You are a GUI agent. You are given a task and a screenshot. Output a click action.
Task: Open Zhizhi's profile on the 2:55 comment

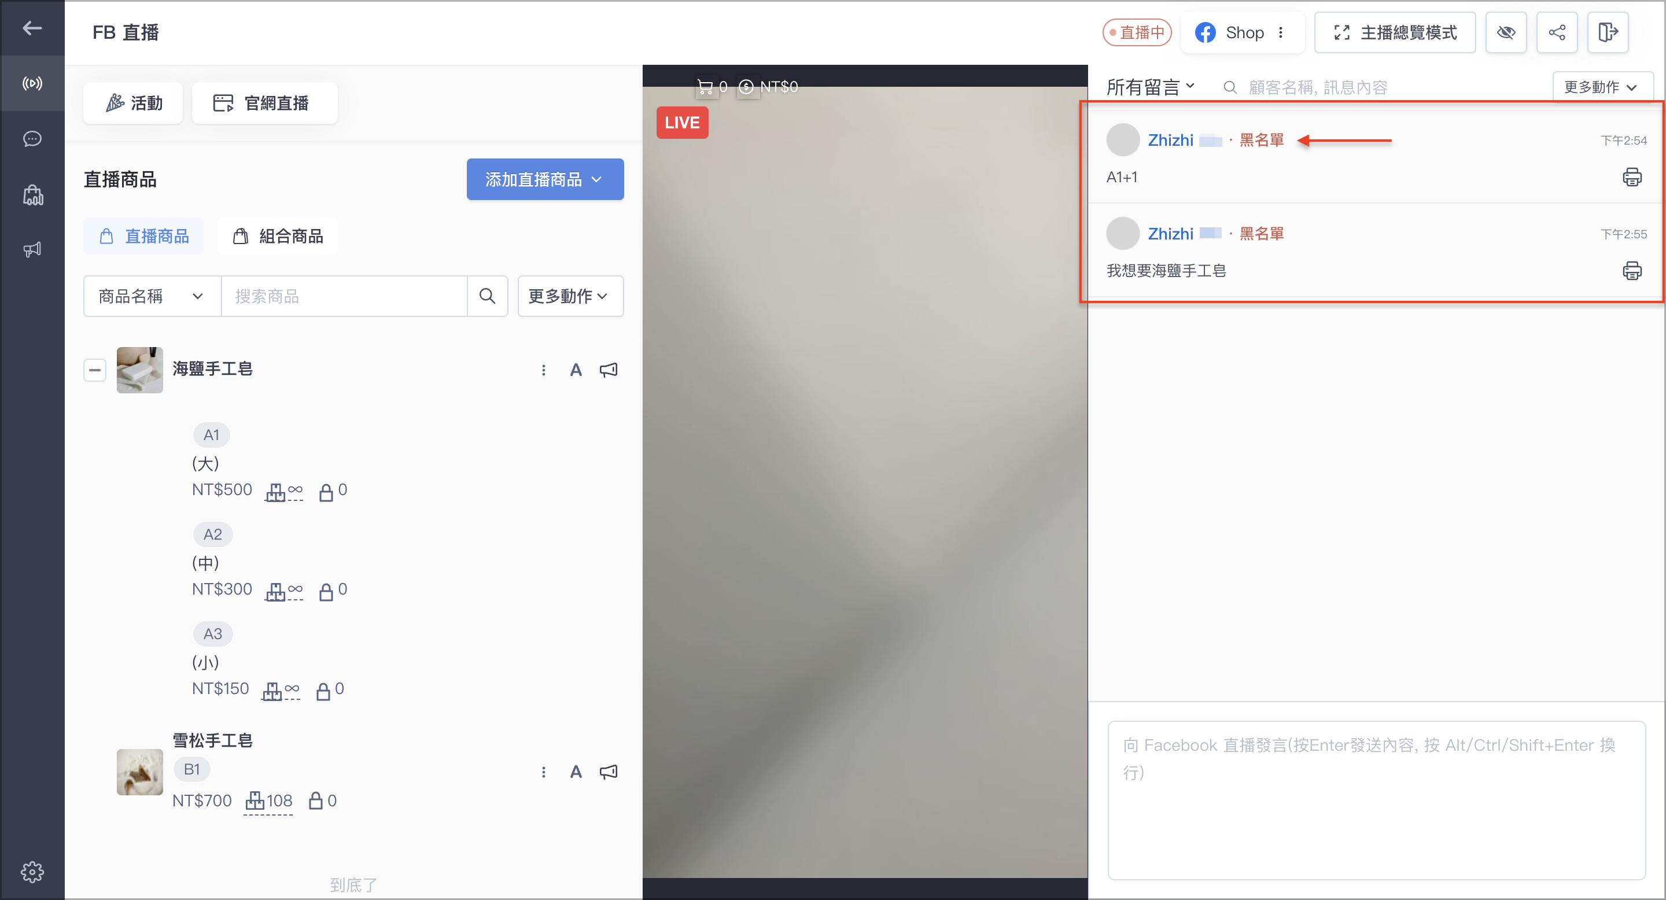(1170, 234)
